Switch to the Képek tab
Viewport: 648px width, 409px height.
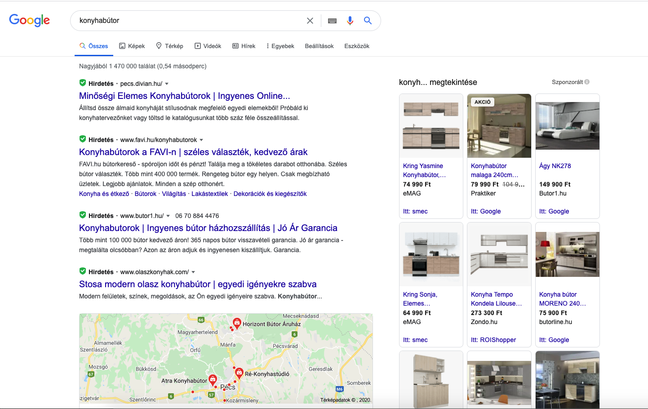click(x=132, y=46)
